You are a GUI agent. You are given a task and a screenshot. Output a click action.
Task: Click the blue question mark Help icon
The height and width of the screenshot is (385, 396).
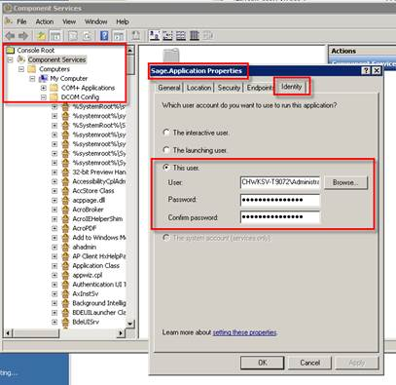[x=104, y=36]
